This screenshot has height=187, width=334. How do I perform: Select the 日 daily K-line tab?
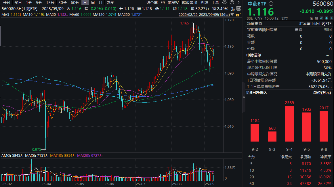pos(85,3)
